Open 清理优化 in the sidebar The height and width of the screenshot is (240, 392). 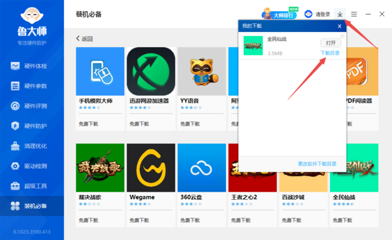32,146
